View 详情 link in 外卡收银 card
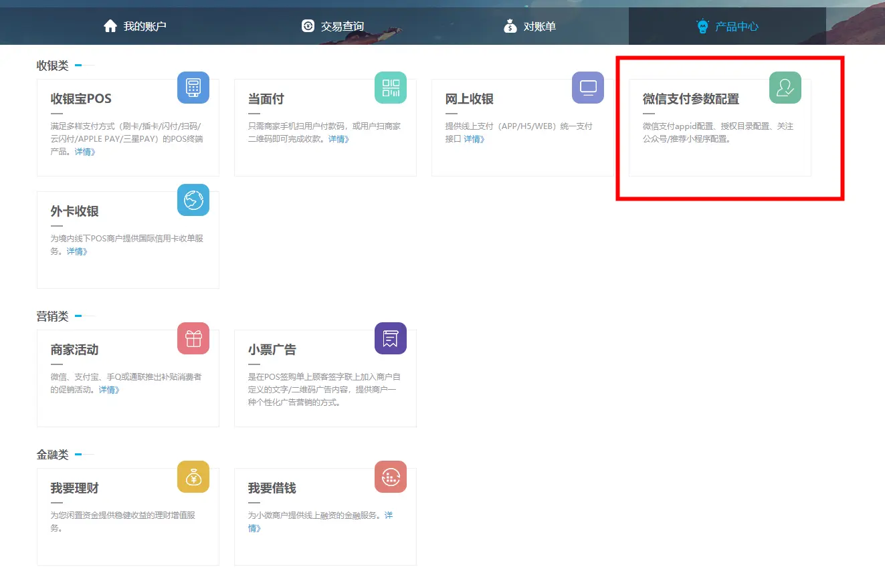Image resolution: width=885 pixels, height=577 pixels. [77, 251]
